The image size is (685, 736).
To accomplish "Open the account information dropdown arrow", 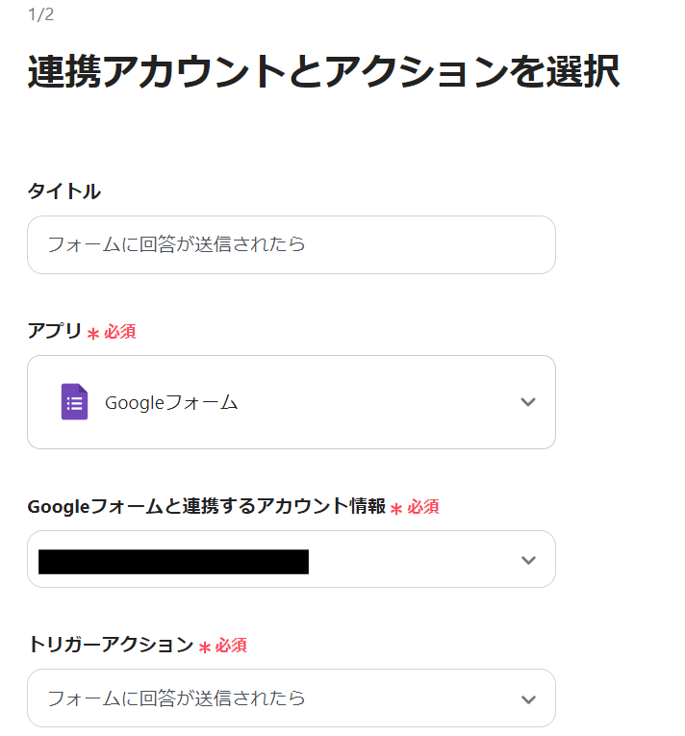I will 527,560.
